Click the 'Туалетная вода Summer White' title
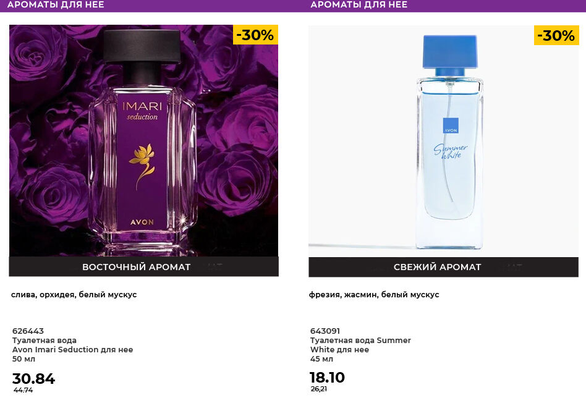Image resolution: width=586 pixels, height=403 pixels. pos(360,341)
